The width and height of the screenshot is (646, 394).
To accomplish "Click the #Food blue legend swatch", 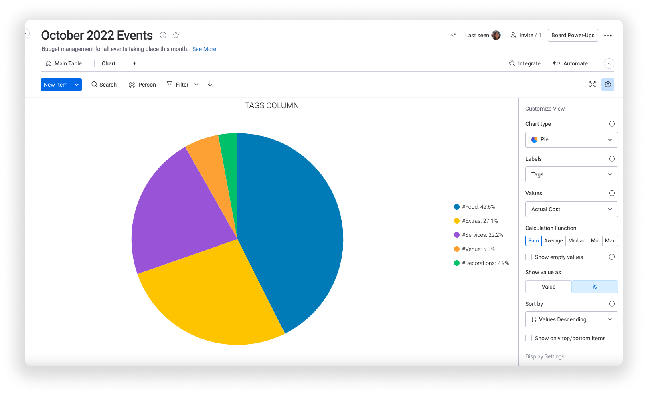I will pos(457,207).
